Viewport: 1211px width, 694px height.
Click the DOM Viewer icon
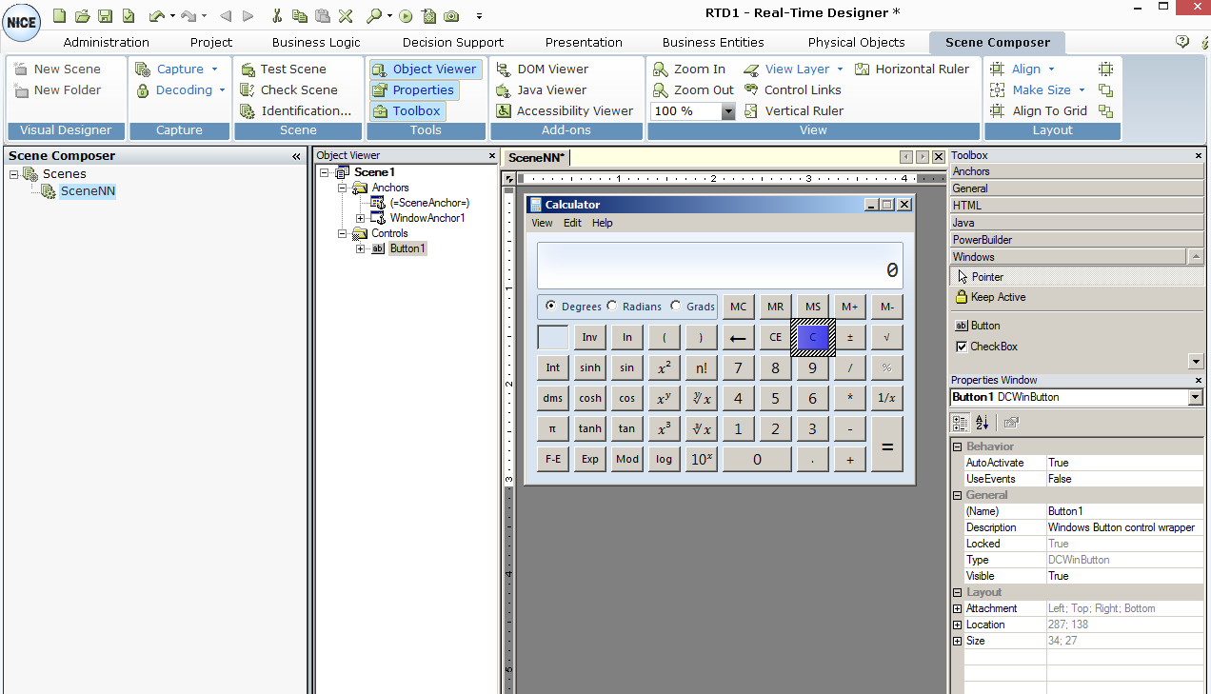tap(504, 69)
